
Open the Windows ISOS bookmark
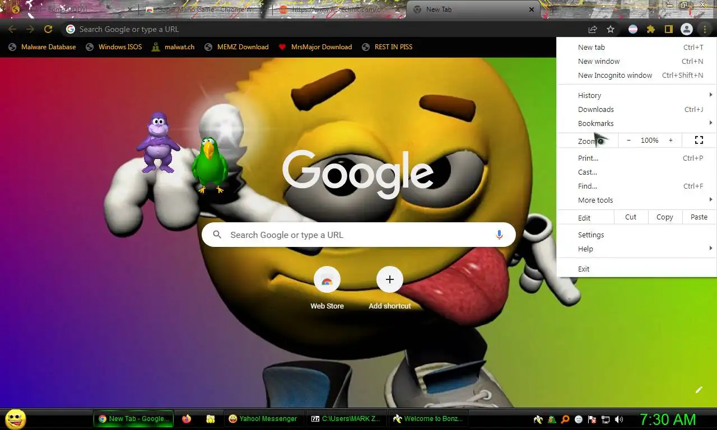114,47
